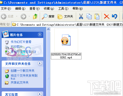Viewport: 123px width, 96px height.
Task: Click the printer icon beside 打印图片
Action: tap(7, 47)
